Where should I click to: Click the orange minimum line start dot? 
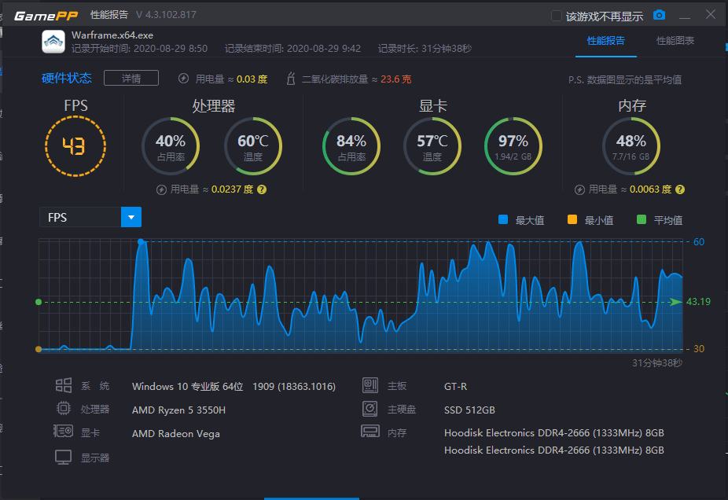pos(39,349)
